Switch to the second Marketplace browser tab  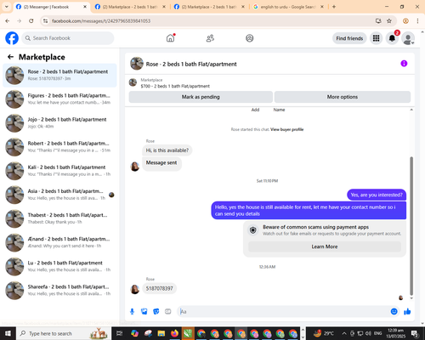pyautogui.click(x=131, y=7)
